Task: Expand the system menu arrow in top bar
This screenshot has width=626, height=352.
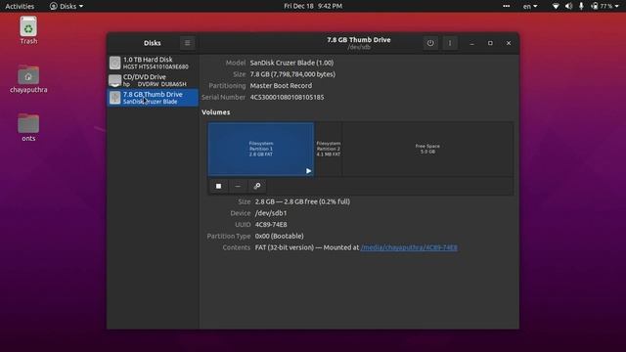Action: 617,7
